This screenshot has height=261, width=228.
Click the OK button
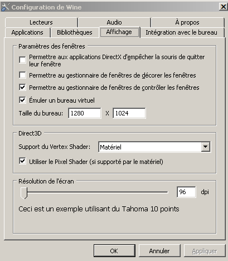(114, 251)
